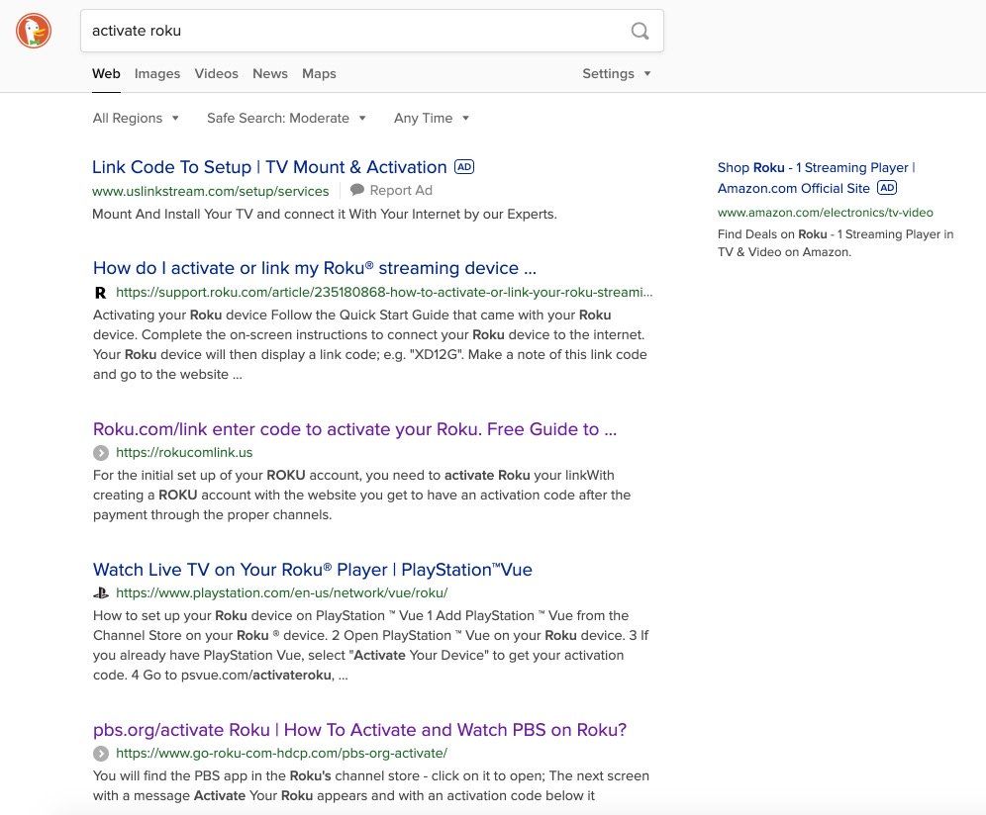Click snippet starting 'You will find the PBS app'
This screenshot has width=986, height=815.
tap(371, 785)
